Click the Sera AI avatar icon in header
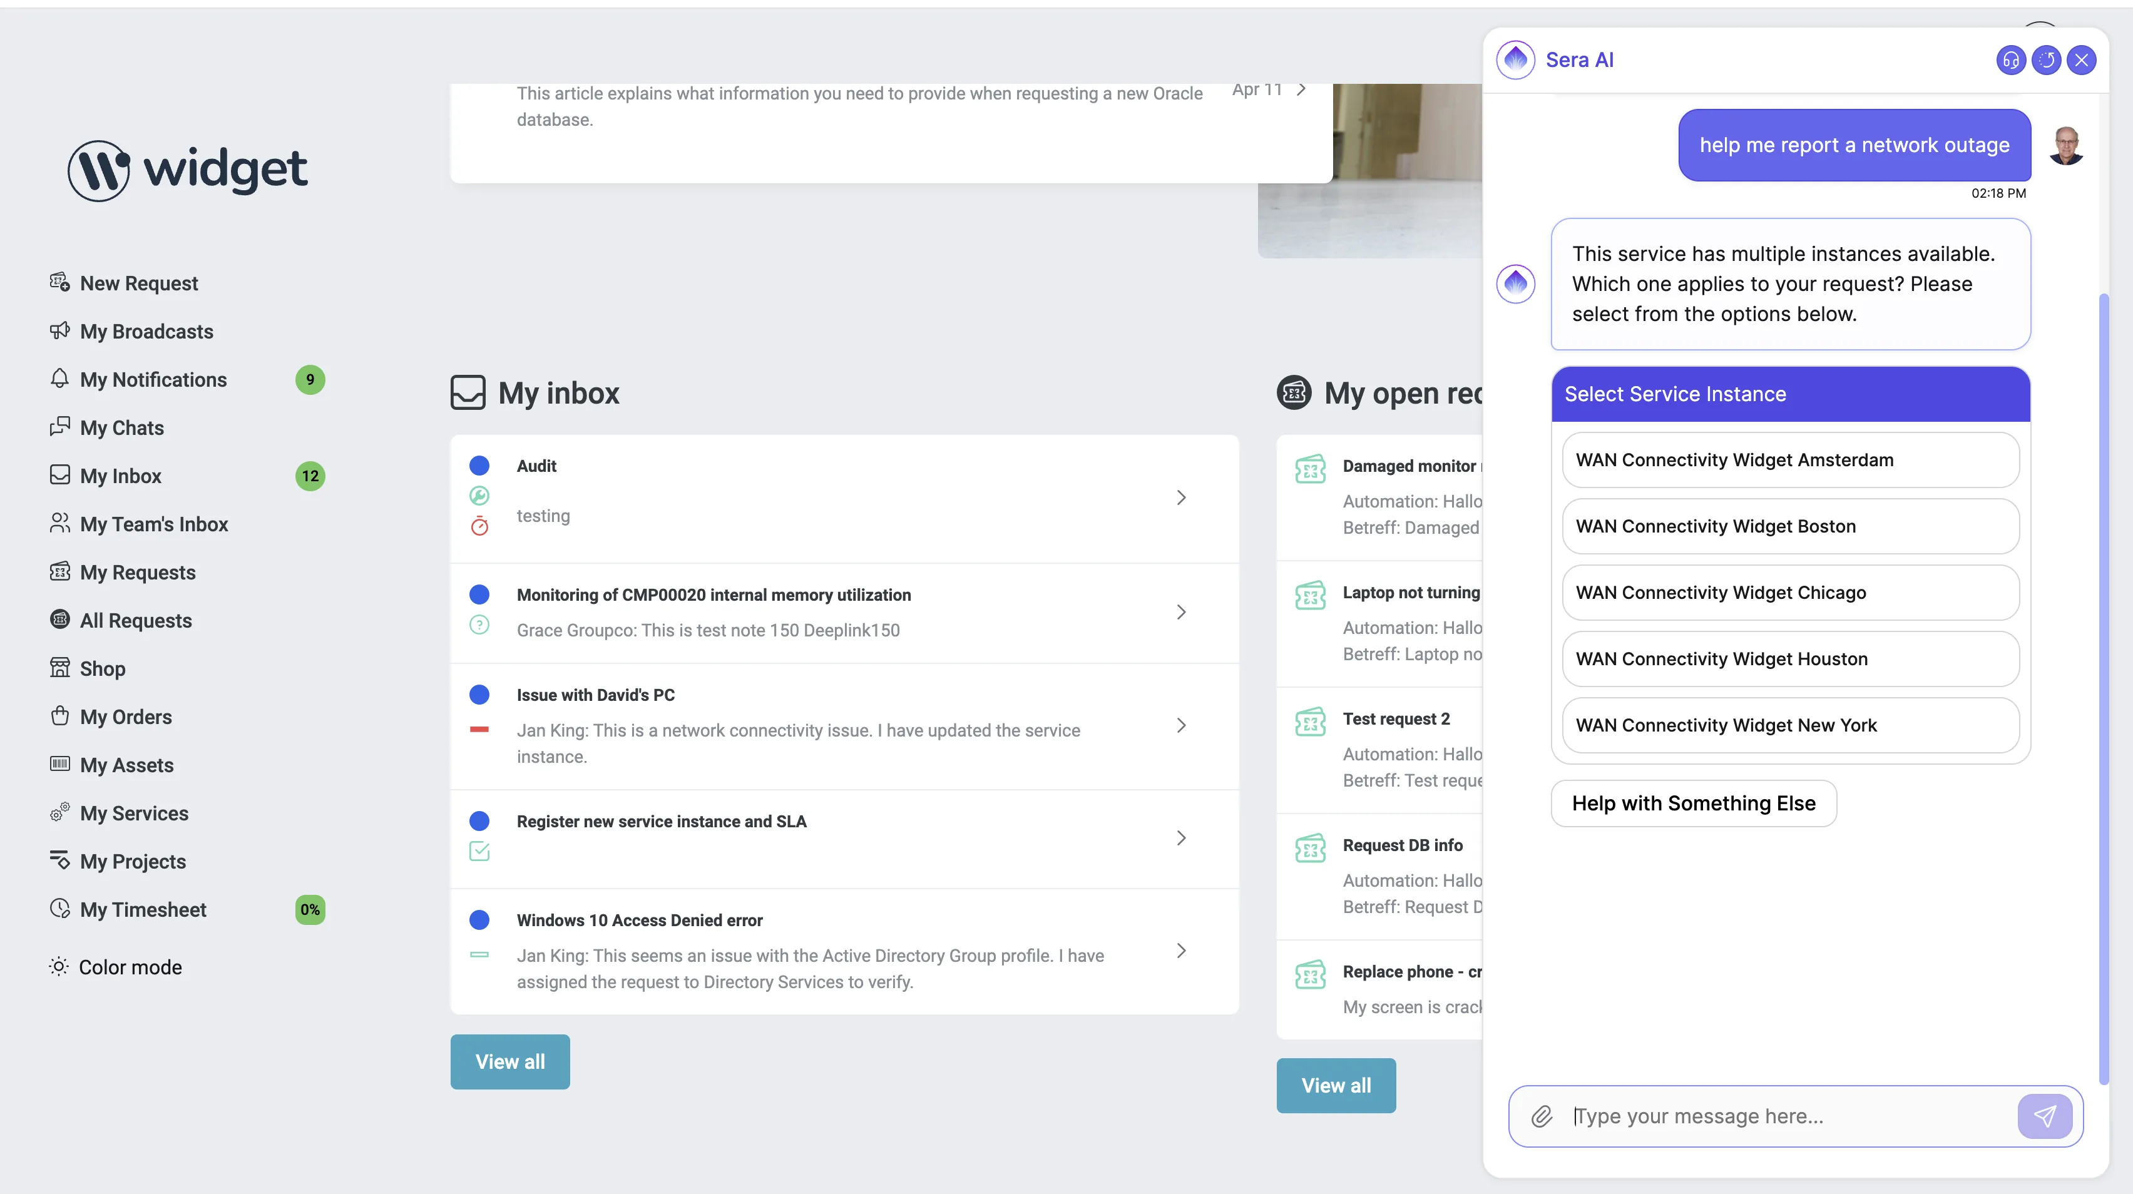The width and height of the screenshot is (2133, 1194). tap(1515, 59)
